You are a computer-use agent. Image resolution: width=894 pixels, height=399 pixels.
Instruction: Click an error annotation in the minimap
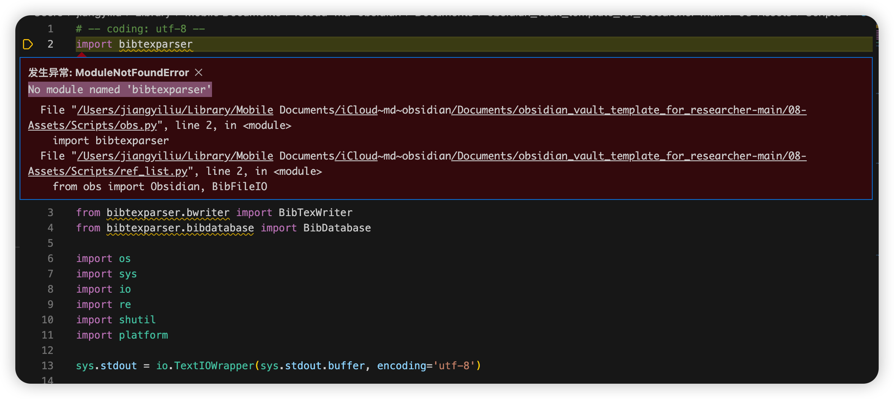(877, 27)
